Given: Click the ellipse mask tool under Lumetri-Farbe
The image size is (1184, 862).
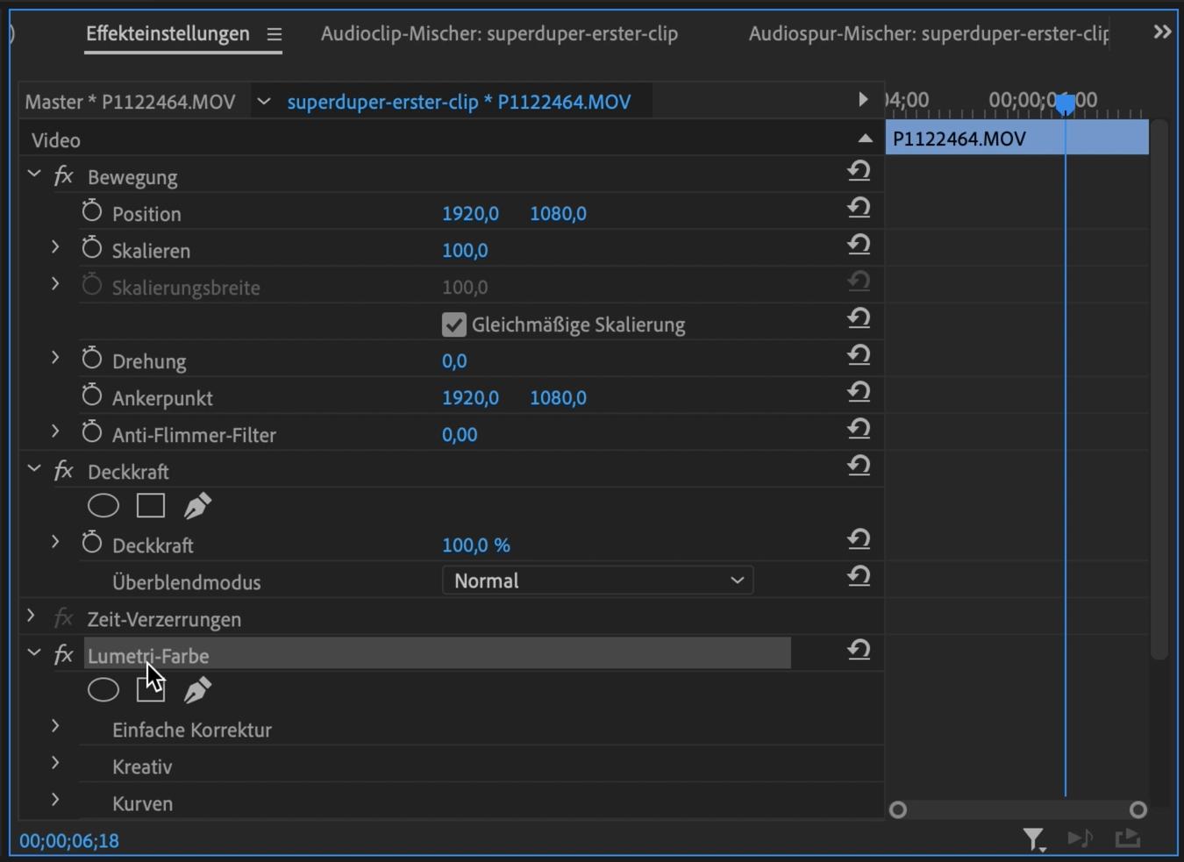Looking at the screenshot, I should tap(103, 690).
